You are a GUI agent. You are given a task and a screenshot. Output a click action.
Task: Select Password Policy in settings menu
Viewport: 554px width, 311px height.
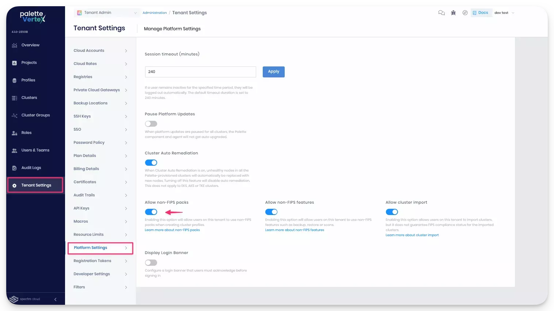[x=89, y=143]
